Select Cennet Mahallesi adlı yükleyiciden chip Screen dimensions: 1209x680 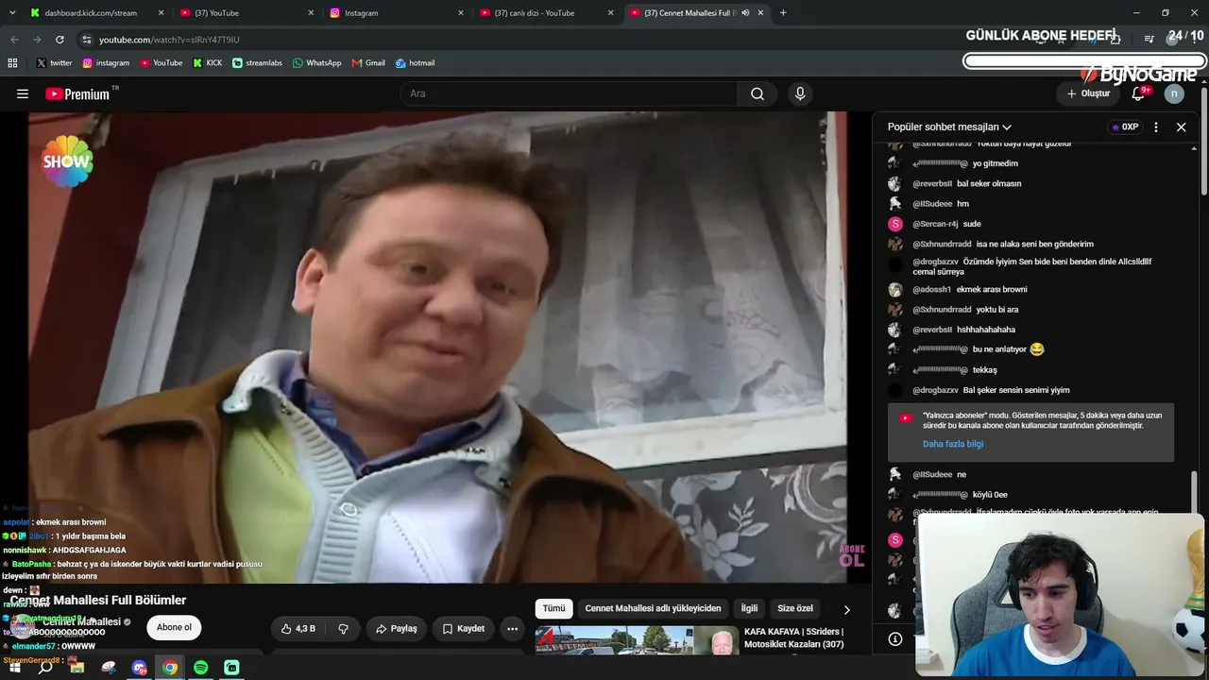[x=653, y=608]
